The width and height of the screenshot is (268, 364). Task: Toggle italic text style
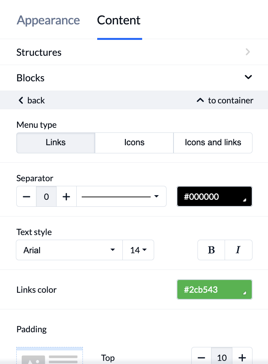(239, 250)
